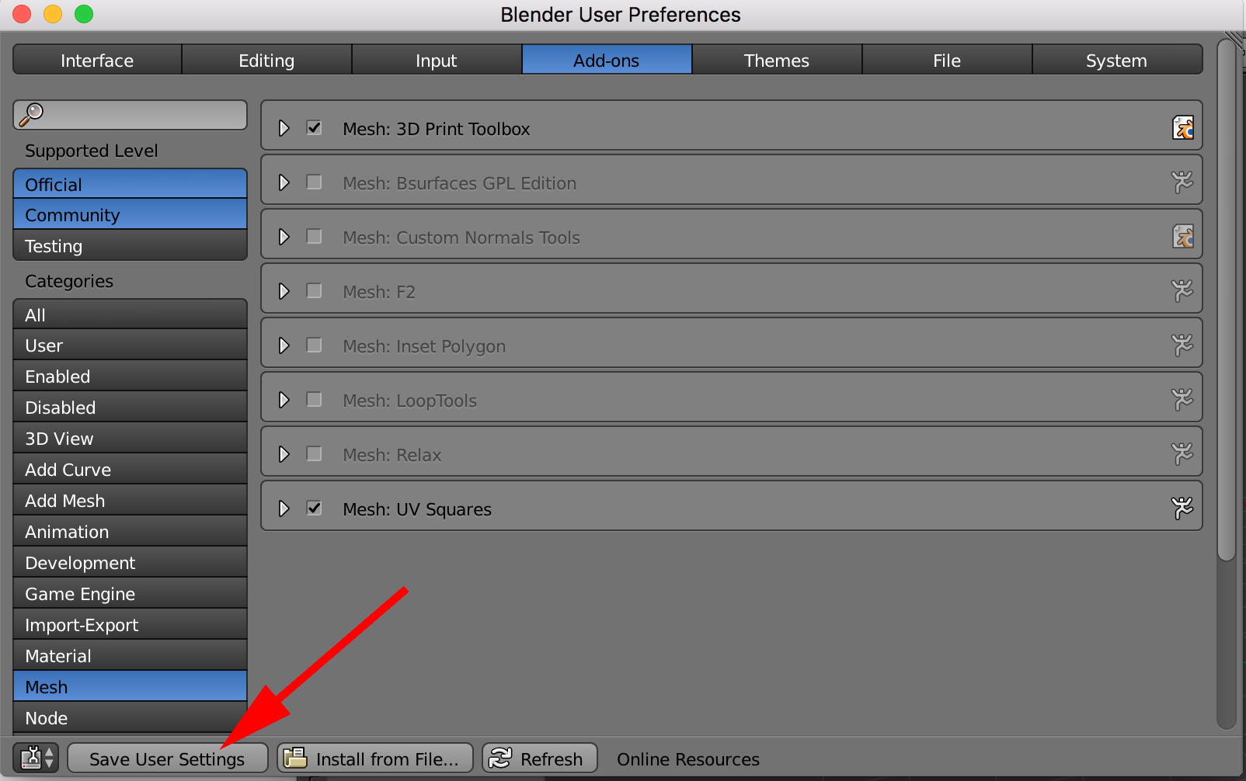Click the vertical scrollbar on the right
1246x781 pixels.
click(1226, 300)
